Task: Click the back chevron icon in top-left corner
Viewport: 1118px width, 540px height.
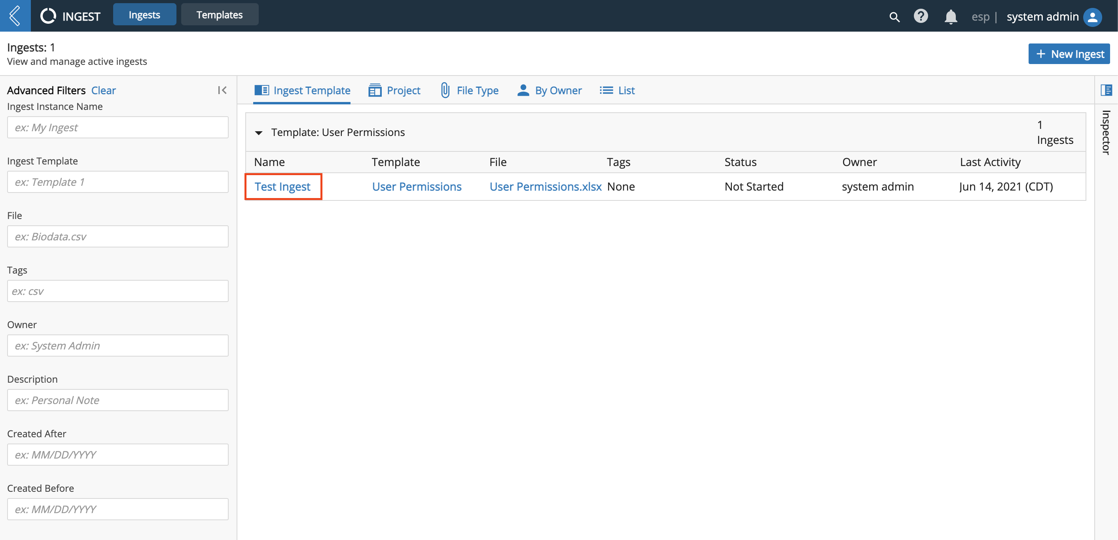Action: pyautogui.click(x=15, y=15)
